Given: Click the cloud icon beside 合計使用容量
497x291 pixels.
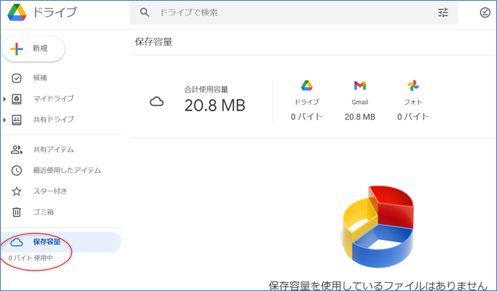Looking at the screenshot, I should [x=156, y=102].
